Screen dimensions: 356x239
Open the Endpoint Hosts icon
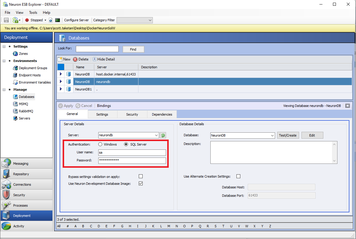pyautogui.click(x=15, y=75)
